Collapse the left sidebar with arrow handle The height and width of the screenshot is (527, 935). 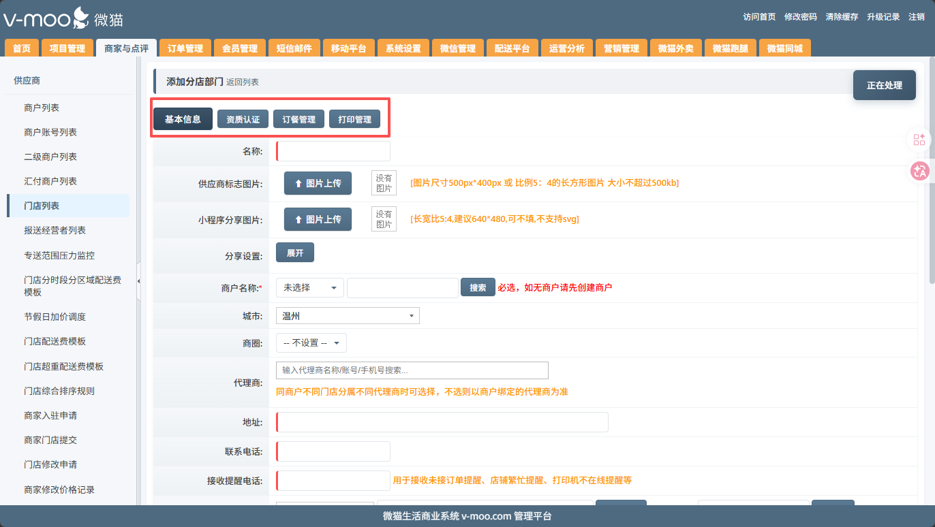coord(138,281)
